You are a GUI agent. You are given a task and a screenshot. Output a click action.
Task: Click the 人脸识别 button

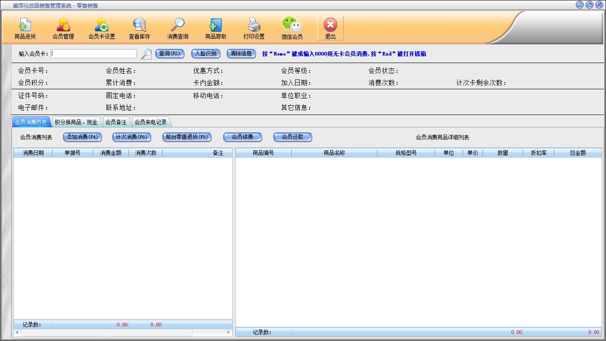(206, 54)
